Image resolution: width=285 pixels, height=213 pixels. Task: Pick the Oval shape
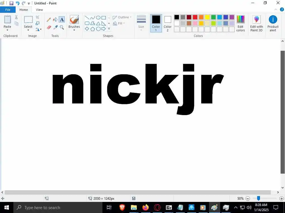pyautogui.click(x=98, y=17)
